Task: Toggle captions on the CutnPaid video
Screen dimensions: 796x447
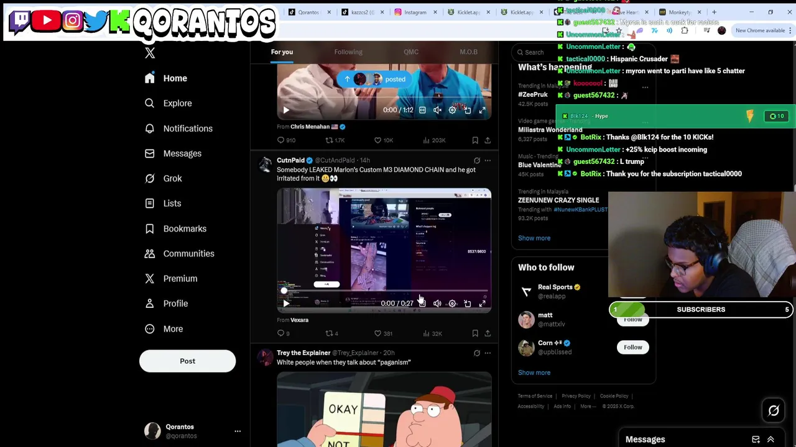Action: click(x=422, y=304)
